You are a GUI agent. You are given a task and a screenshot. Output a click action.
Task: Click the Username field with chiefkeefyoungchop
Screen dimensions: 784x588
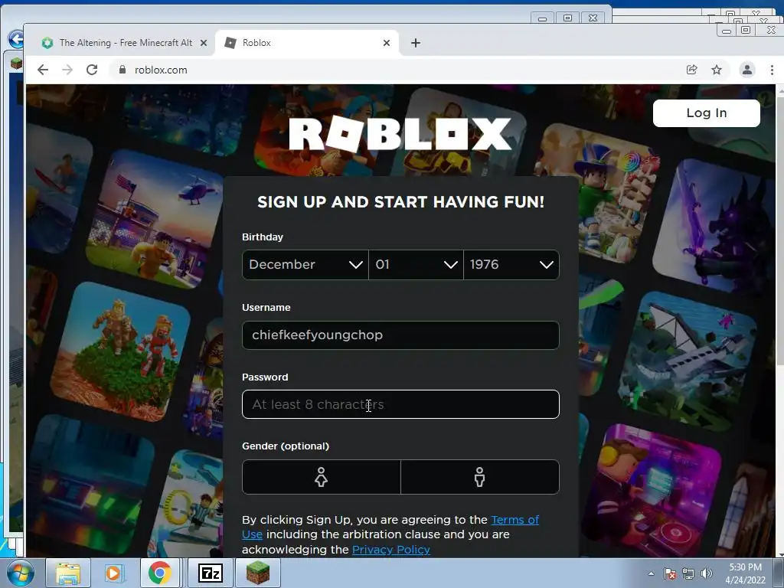[x=400, y=335]
